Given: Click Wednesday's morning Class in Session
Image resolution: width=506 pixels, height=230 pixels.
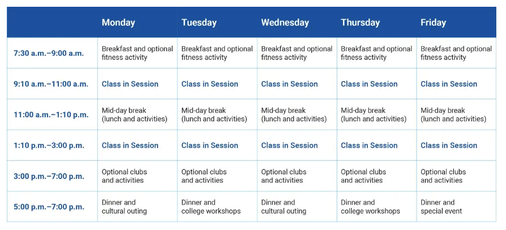Looking at the screenshot, I should (x=289, y=84).
